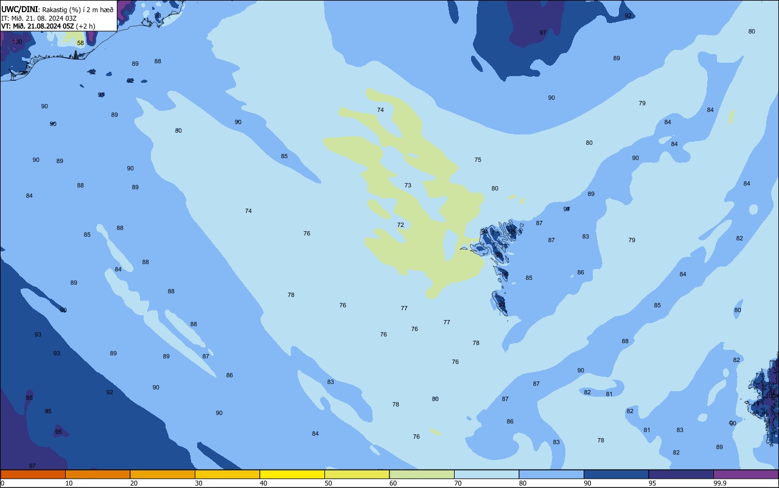Screen dimensions: 779x488
Task: Click the 60–70 pale green legend swatch
Action: (x=422, y=474)
